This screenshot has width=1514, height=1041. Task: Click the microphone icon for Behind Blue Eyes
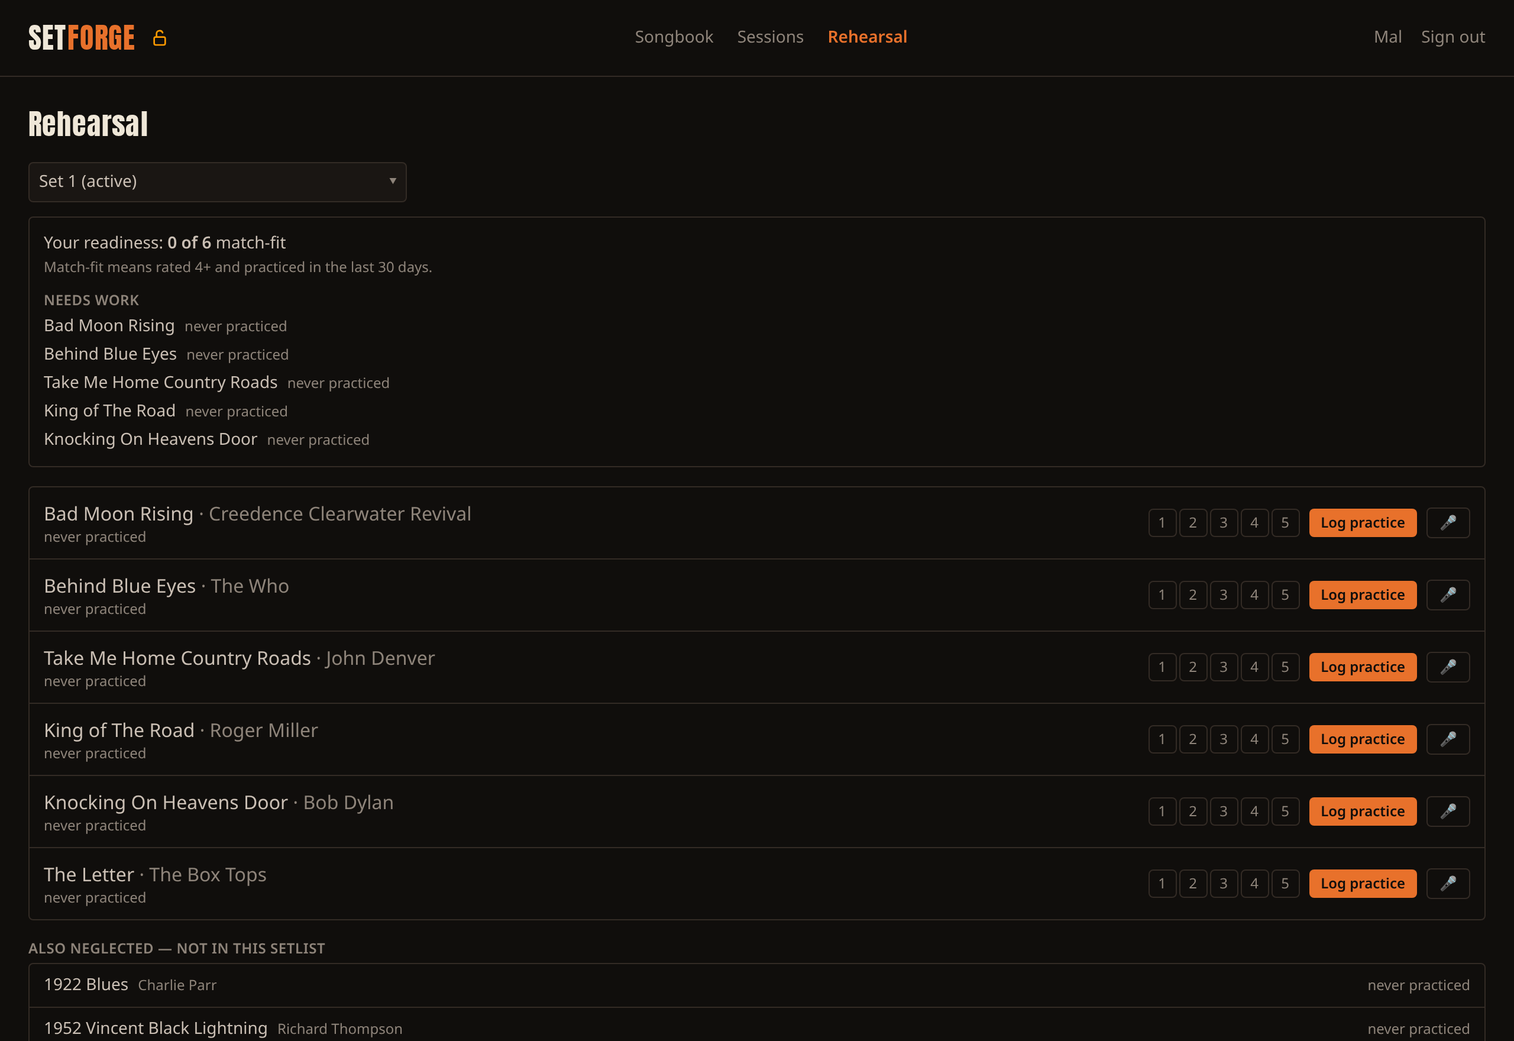click(x=1448, y=595)
